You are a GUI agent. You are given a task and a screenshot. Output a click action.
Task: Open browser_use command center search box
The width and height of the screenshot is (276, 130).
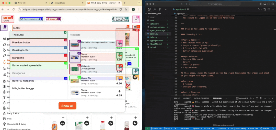click(x=215, y=4)
